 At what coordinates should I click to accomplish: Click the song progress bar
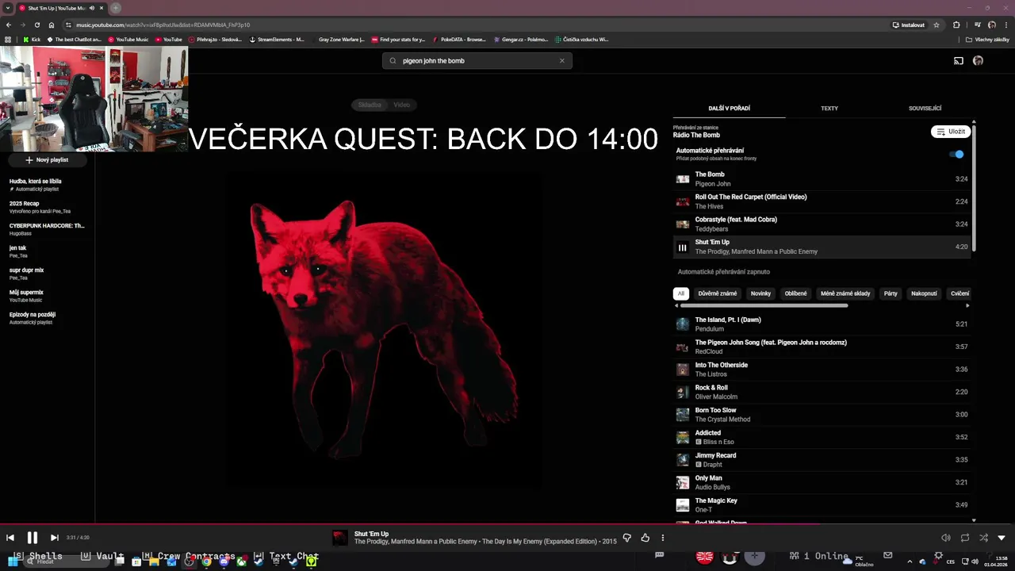point(507,524)
